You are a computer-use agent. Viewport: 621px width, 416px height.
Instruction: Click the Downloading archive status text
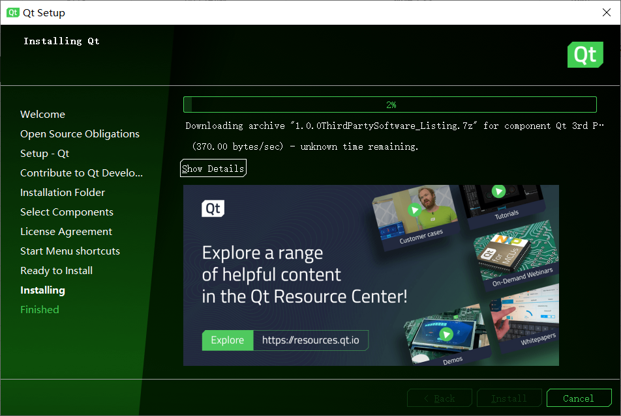pos(395,126)
